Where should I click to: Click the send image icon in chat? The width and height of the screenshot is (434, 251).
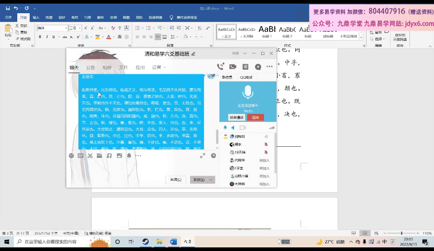[119, 156]
